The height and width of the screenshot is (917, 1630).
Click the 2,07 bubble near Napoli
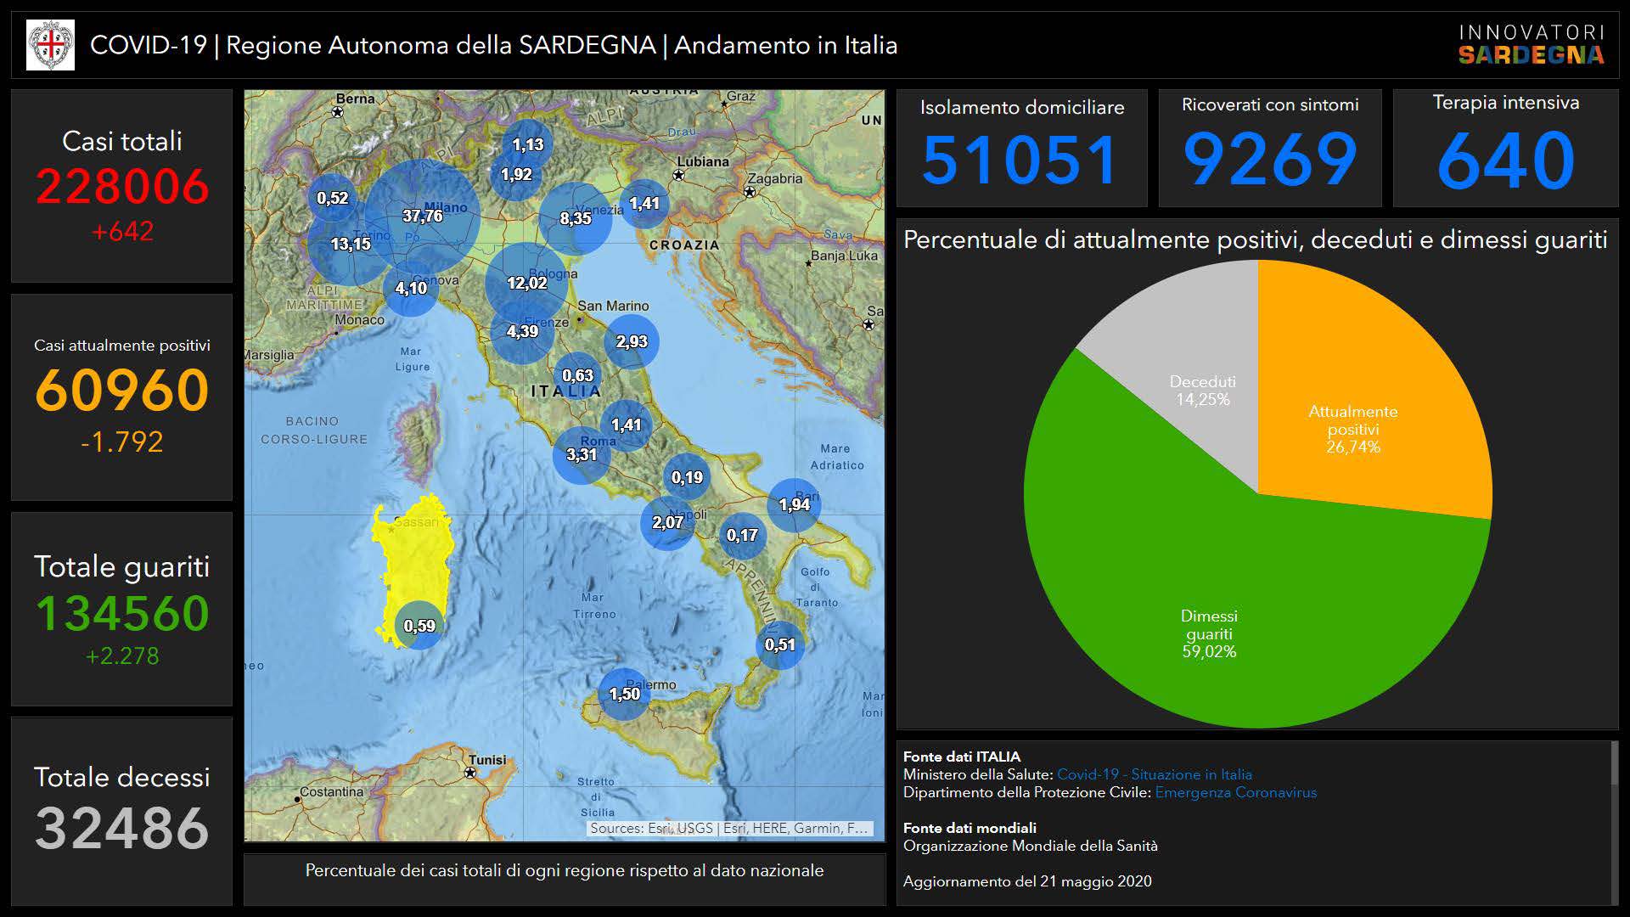pyautogui.click(x=667, y=522)
